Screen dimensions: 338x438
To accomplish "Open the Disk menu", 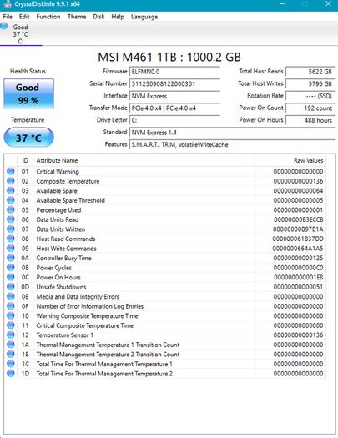I will (x=98, y=17).
